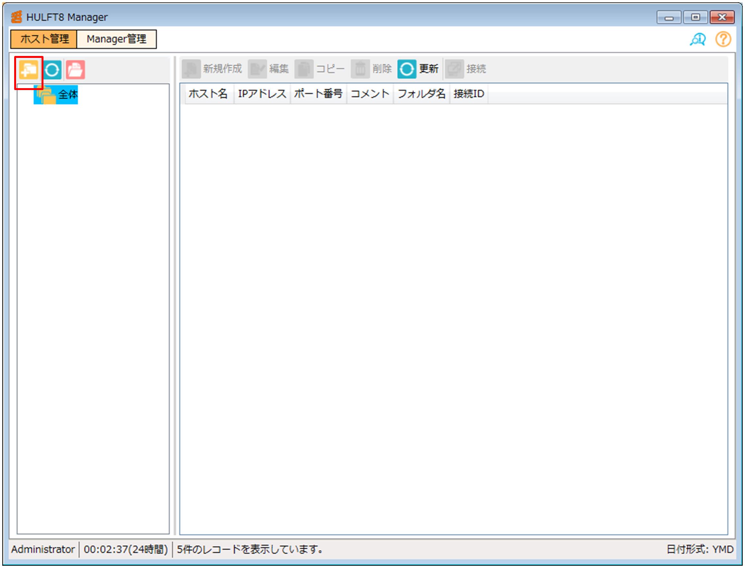Select the 全体 folder in the tree
745x568 pixels.
[x=67, y=94]
